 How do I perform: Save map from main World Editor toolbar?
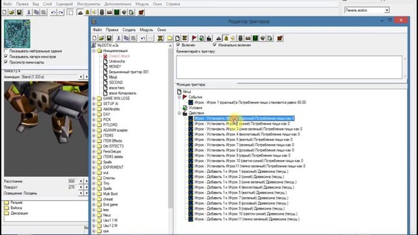19,12
